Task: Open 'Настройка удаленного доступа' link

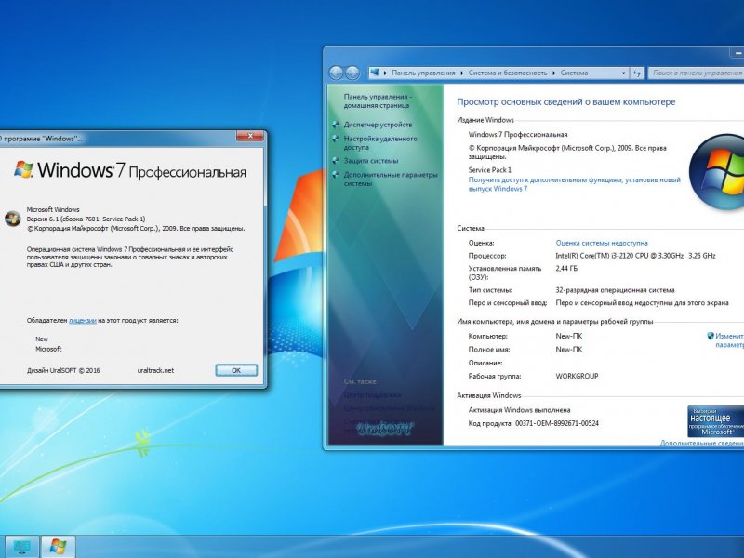Action: [x=380, y=143]
